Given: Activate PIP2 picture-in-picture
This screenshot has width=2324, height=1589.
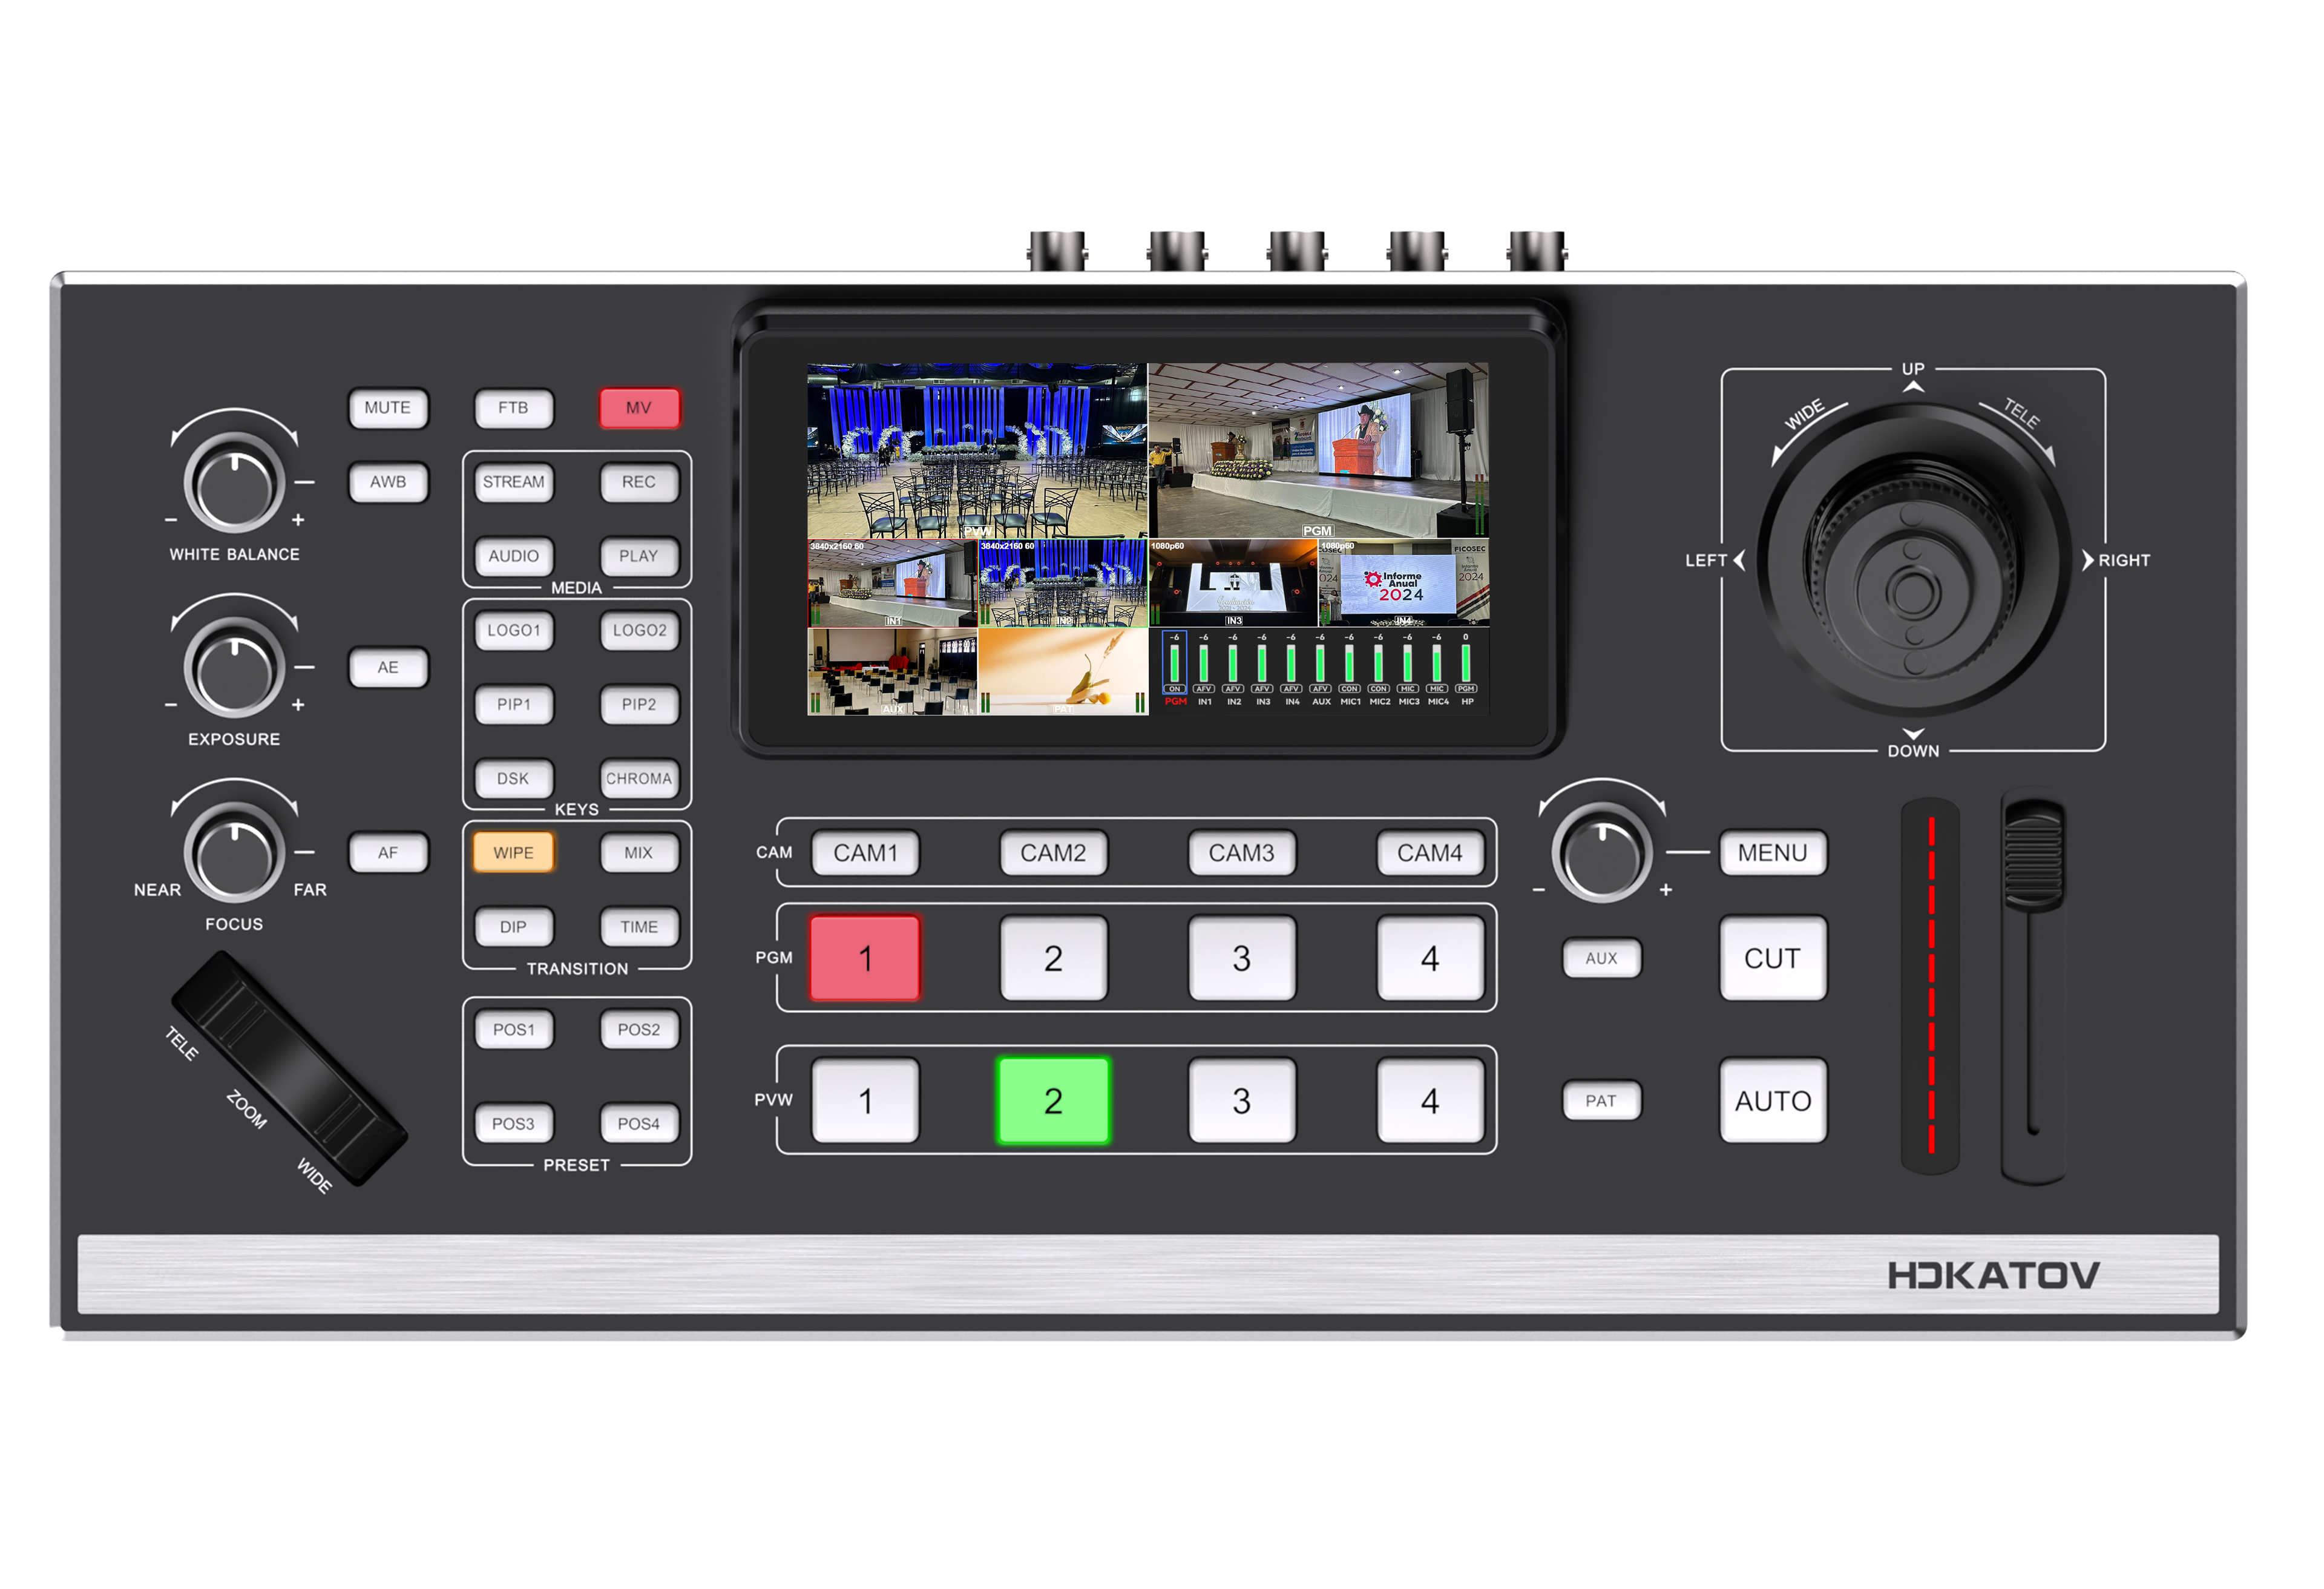Looking at the screenshot, I should [x=639, y=704].
